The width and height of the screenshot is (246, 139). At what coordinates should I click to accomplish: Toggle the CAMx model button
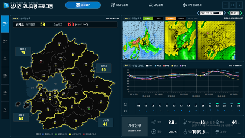158,18
